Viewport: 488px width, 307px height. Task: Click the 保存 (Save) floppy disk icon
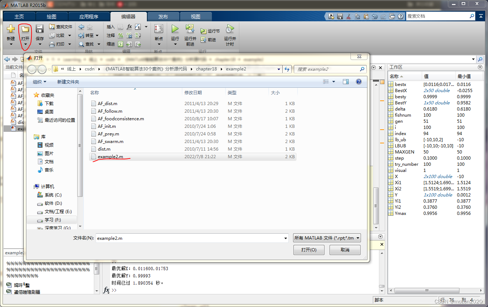tap(40, 29)
